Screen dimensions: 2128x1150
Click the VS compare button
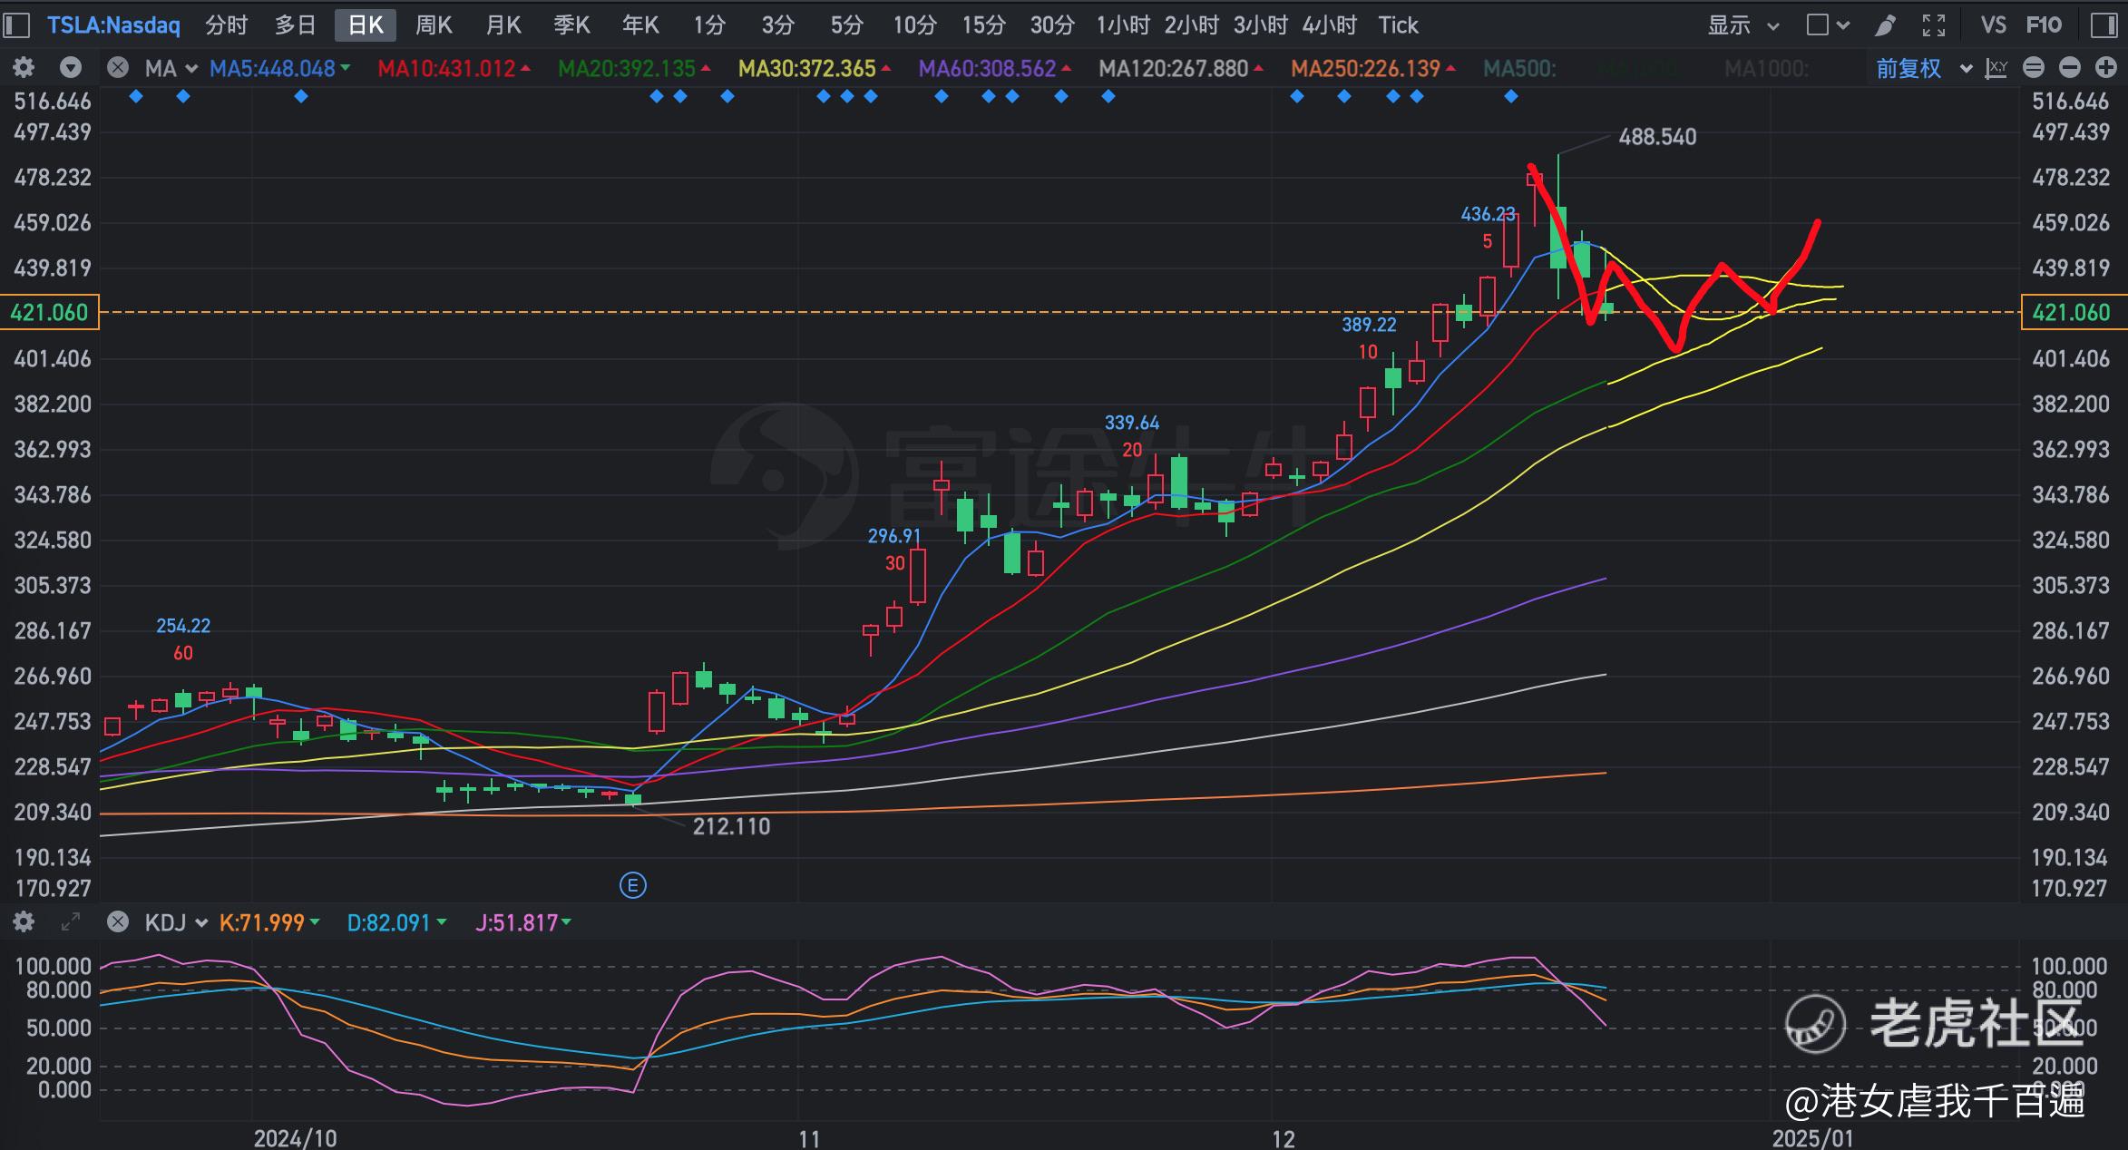point(1993,25)
